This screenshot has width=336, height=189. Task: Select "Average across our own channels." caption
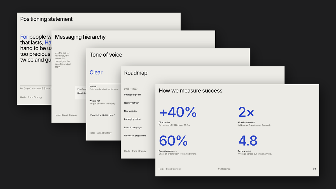(255, 154)
